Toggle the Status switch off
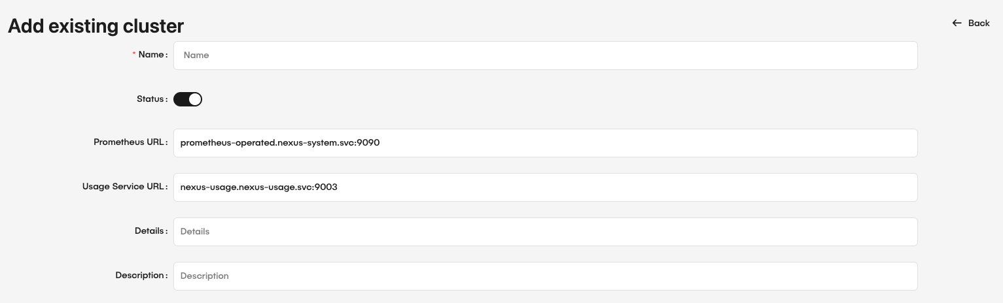1003x303 pixels. pos(188,99)
